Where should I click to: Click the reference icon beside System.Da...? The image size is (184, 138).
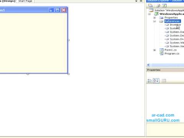(167, 32)
